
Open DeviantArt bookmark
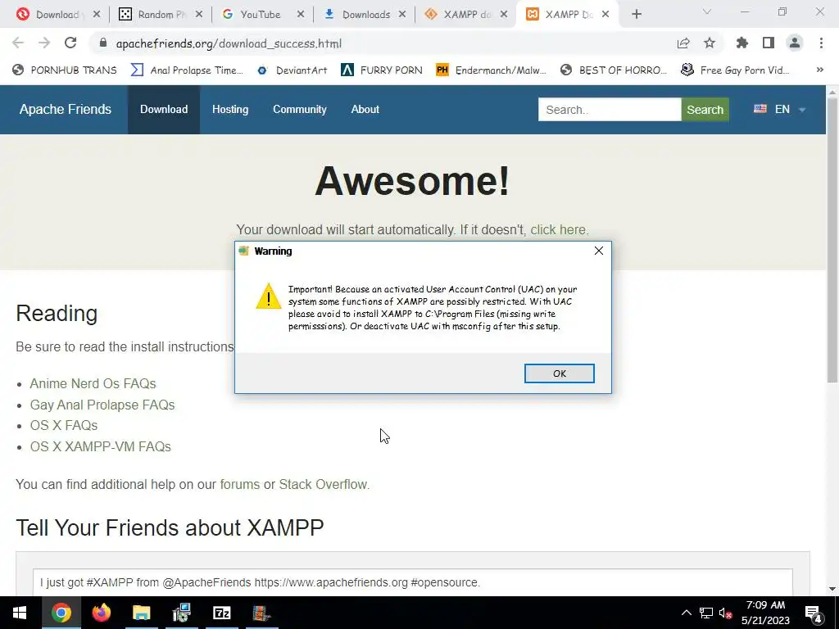[293, 70]
